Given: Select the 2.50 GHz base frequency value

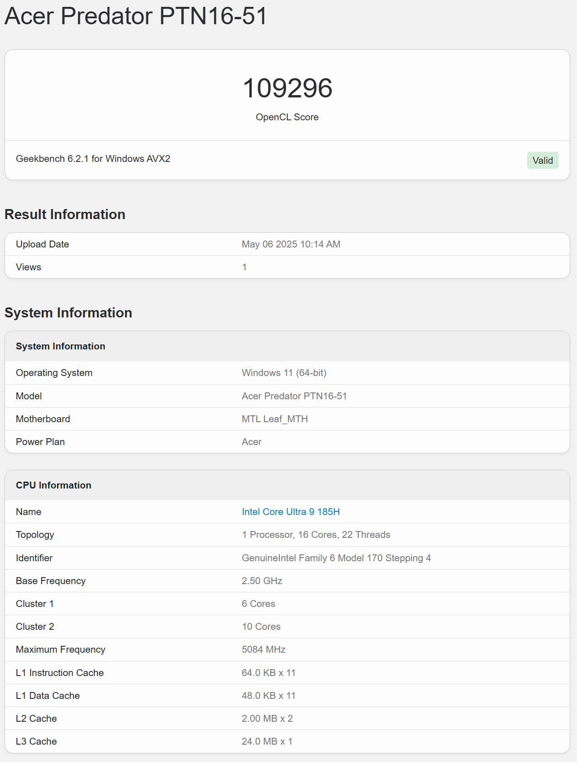Looking at the screenshot, I should click(x=262, y=581).
